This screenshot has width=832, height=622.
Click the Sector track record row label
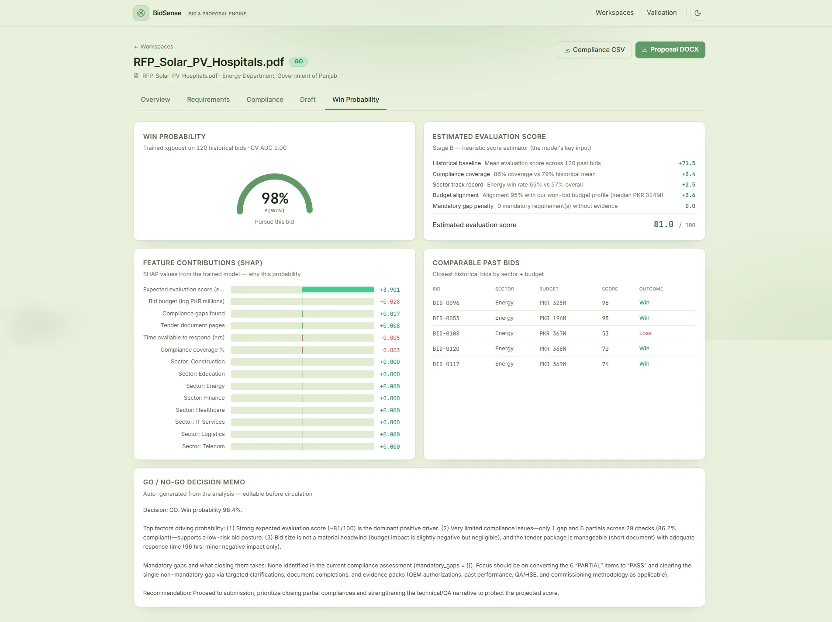[x=458, y=185]
